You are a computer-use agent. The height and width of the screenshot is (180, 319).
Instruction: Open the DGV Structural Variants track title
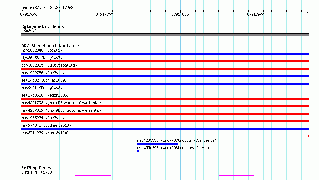point(50,46)
